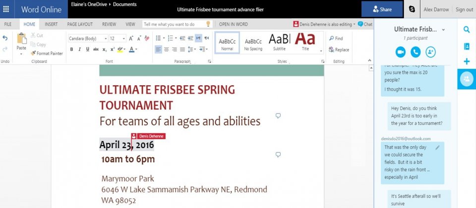Click Replace in Editing group
Screen dimensions: 476x208
click(339, 50)
